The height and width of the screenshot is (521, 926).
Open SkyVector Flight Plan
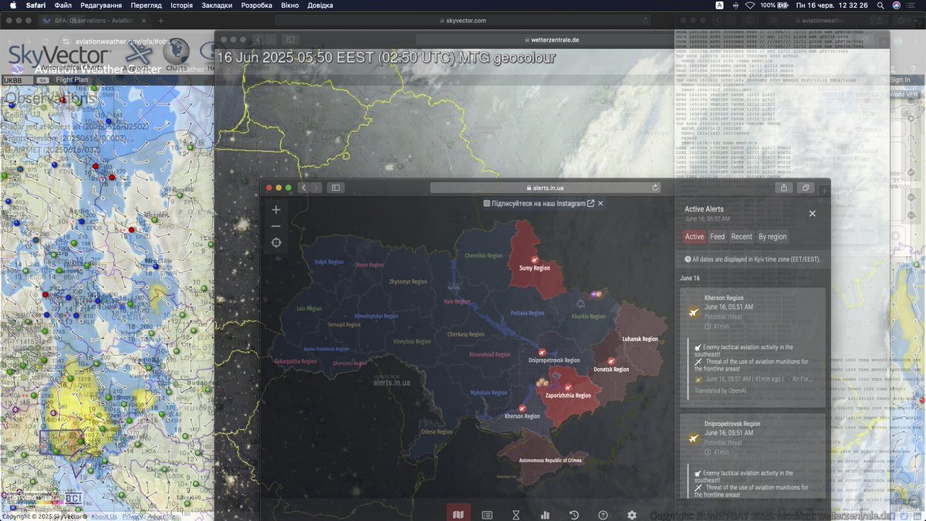click(x=72, y=80)
